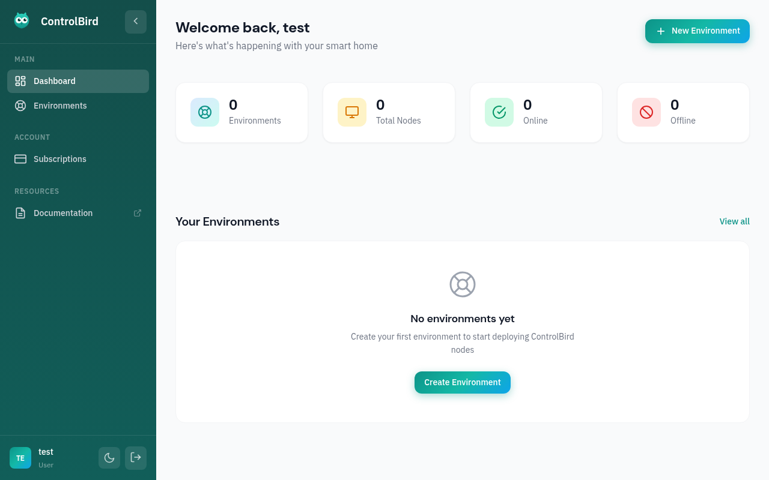The width and height of the screenshot is (769, 480).
Task: Click the Online checkmark icon
Action: click(499, 112)
